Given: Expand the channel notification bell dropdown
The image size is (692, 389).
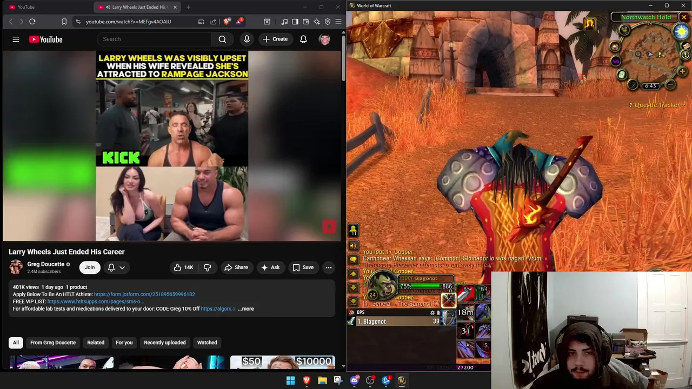Looking at the screenshot, I should [116, 267].
